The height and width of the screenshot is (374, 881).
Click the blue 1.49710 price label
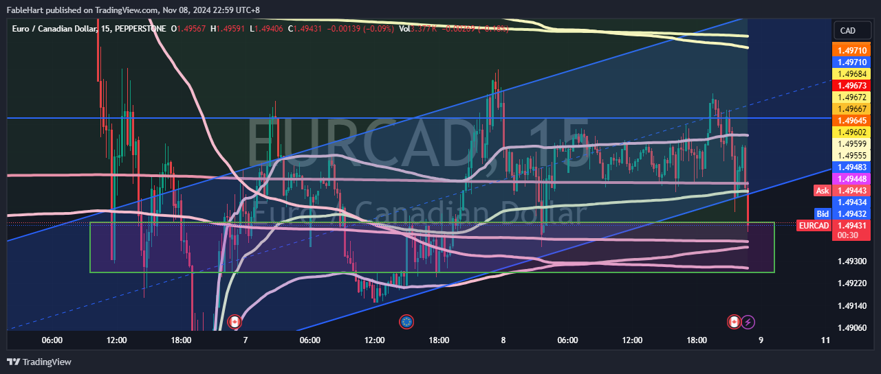tap(853, 62)
